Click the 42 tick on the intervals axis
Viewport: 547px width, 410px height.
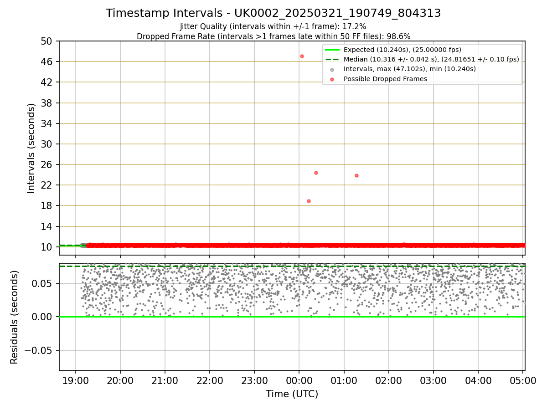tap(47, 82)
